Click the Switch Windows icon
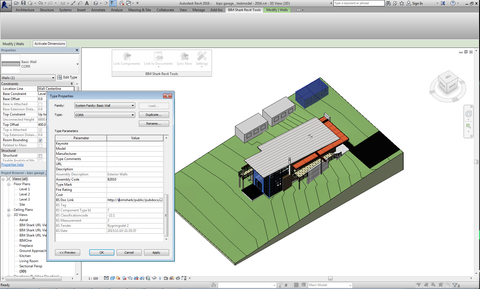Viewport: 480px width, 289px height. [x=129, y=3]
